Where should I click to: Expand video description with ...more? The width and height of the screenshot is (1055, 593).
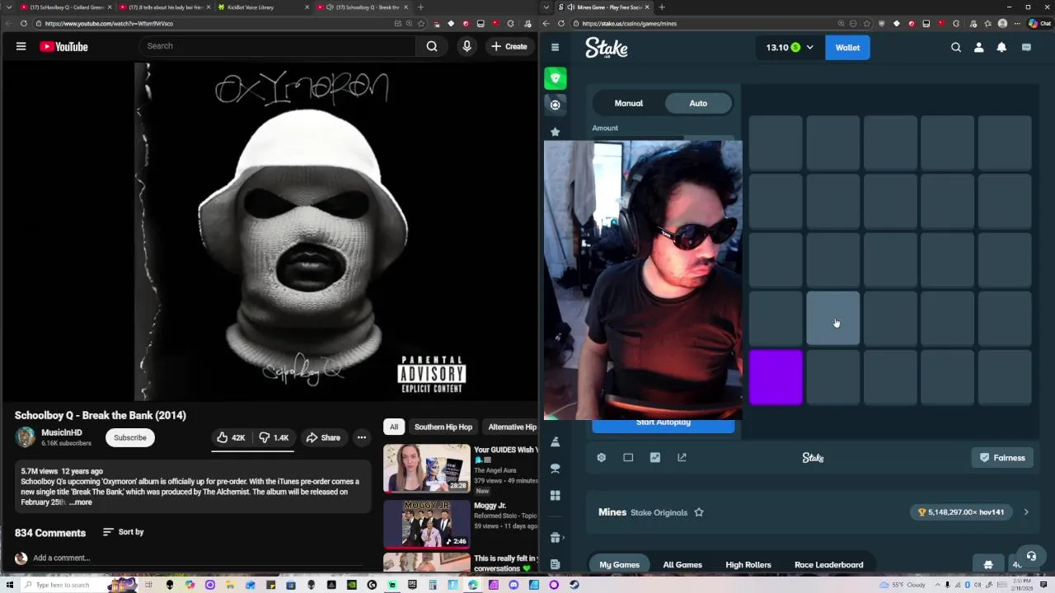pos(81,502)
